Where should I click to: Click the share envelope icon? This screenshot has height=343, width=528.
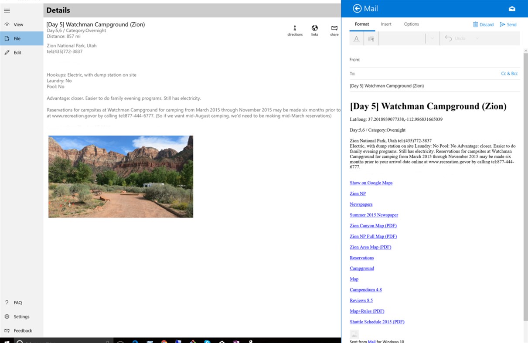[334, 31]
